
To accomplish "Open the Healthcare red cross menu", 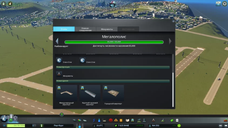I will pyautogui.click(x=111, y=120).
